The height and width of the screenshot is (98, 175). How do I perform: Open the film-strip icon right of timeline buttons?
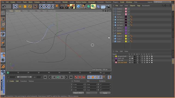click(x=109, y=77)
